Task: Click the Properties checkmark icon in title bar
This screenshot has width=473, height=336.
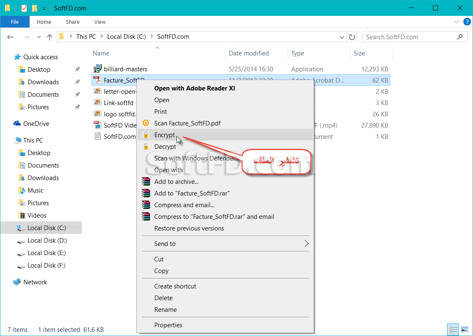Action: pos(24,8)
